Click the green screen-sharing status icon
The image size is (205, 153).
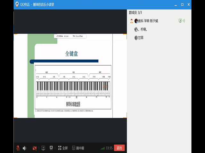click(180, 21)
